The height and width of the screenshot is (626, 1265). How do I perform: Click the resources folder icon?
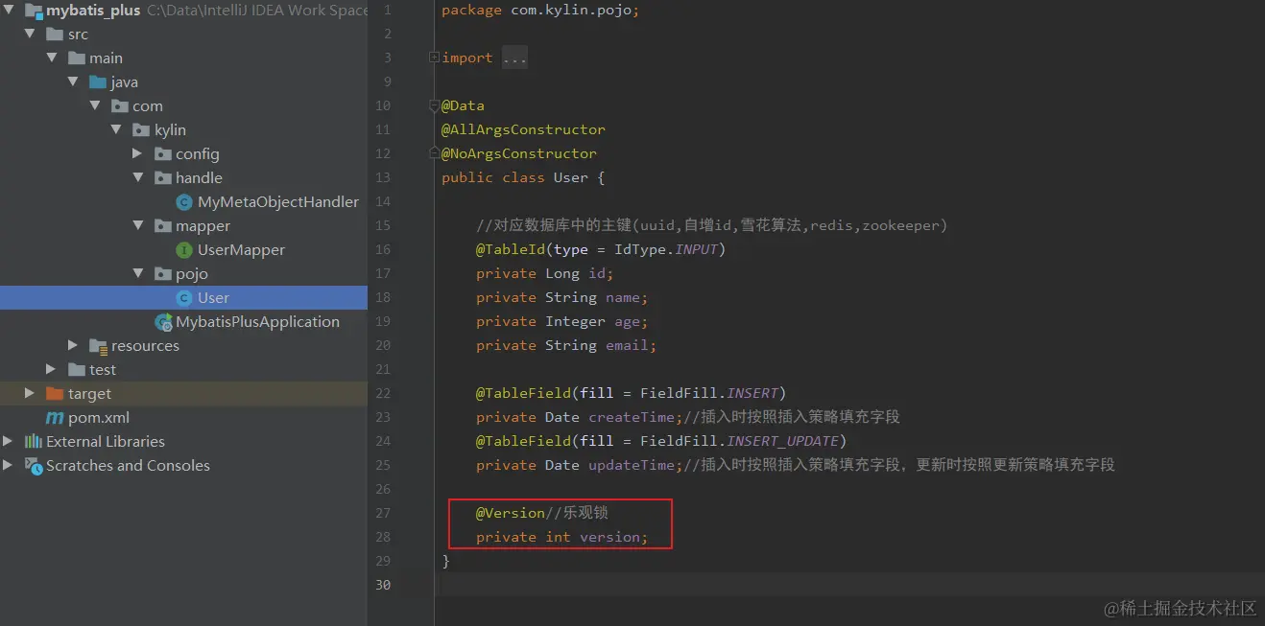tap(98, 346)
